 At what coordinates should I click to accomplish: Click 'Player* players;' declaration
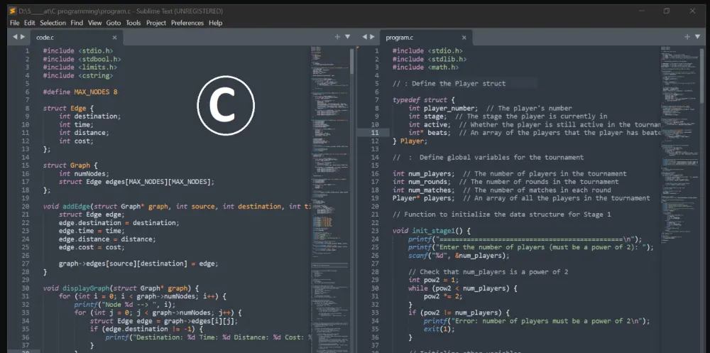(422, 198)
